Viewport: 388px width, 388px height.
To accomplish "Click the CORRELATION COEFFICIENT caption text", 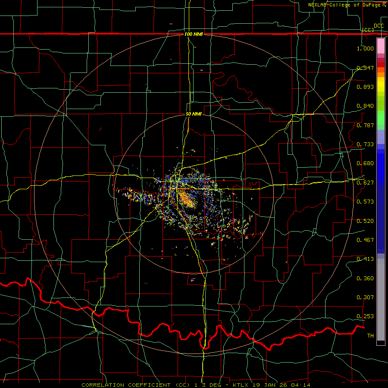I will [x=126, y=385].
